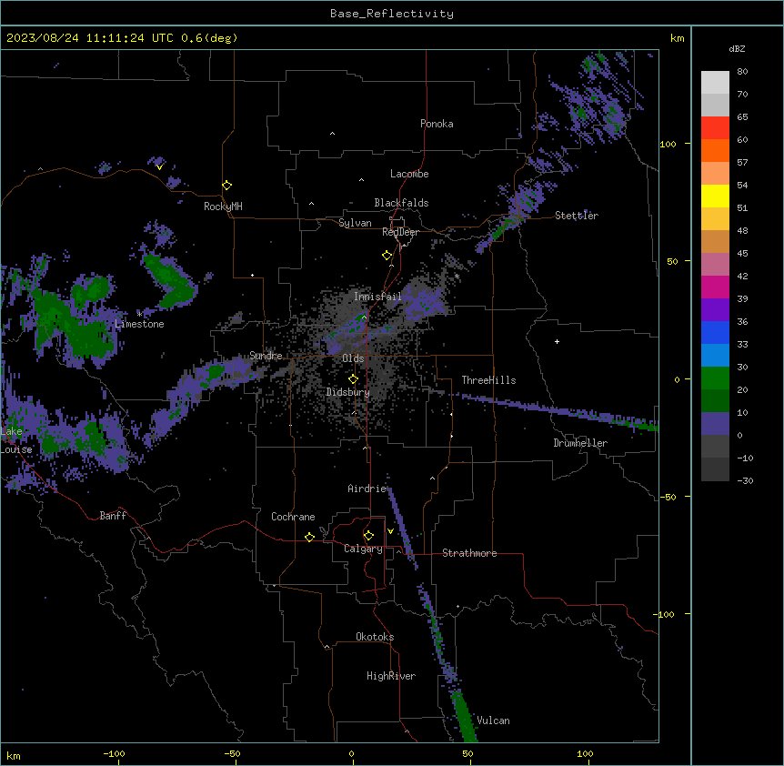The height and width of the screenshot is (766, 784).
Task: Select the Olds town label
Action: pyautogui.click(x=353, y=358)
